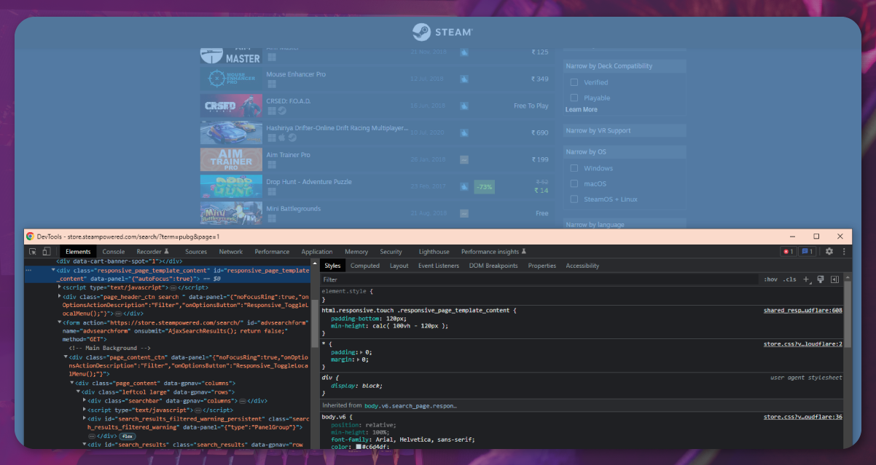Image resolution: width=876 pixels, height=465 pixels.
Task: Open the shared_resp…udflare:608 source link
Action: [x=803, y=311]
